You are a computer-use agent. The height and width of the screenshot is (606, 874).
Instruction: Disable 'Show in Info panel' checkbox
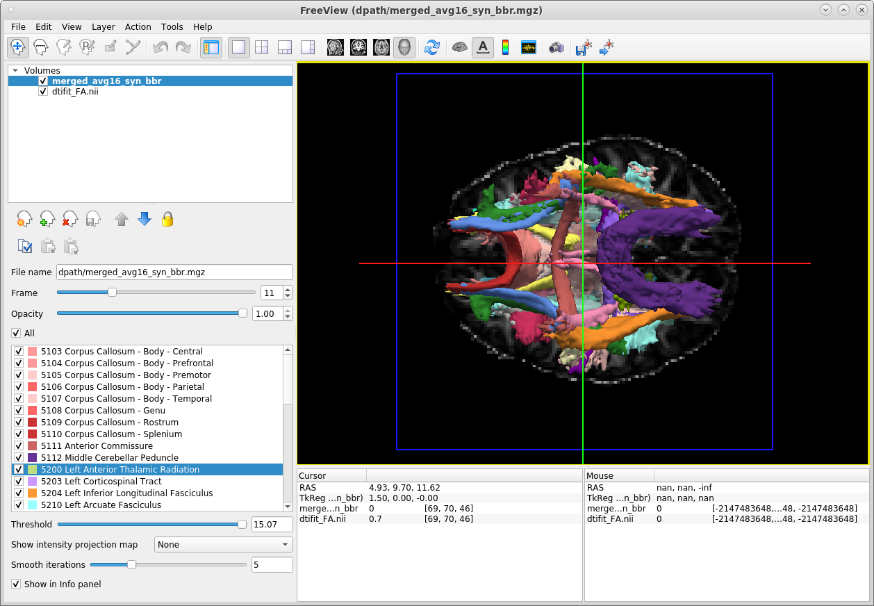click(x=17, y=584)
